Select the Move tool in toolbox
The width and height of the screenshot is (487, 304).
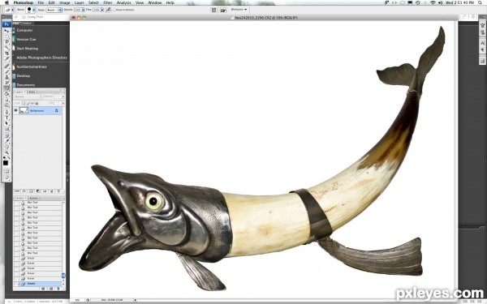pos(6,31)
